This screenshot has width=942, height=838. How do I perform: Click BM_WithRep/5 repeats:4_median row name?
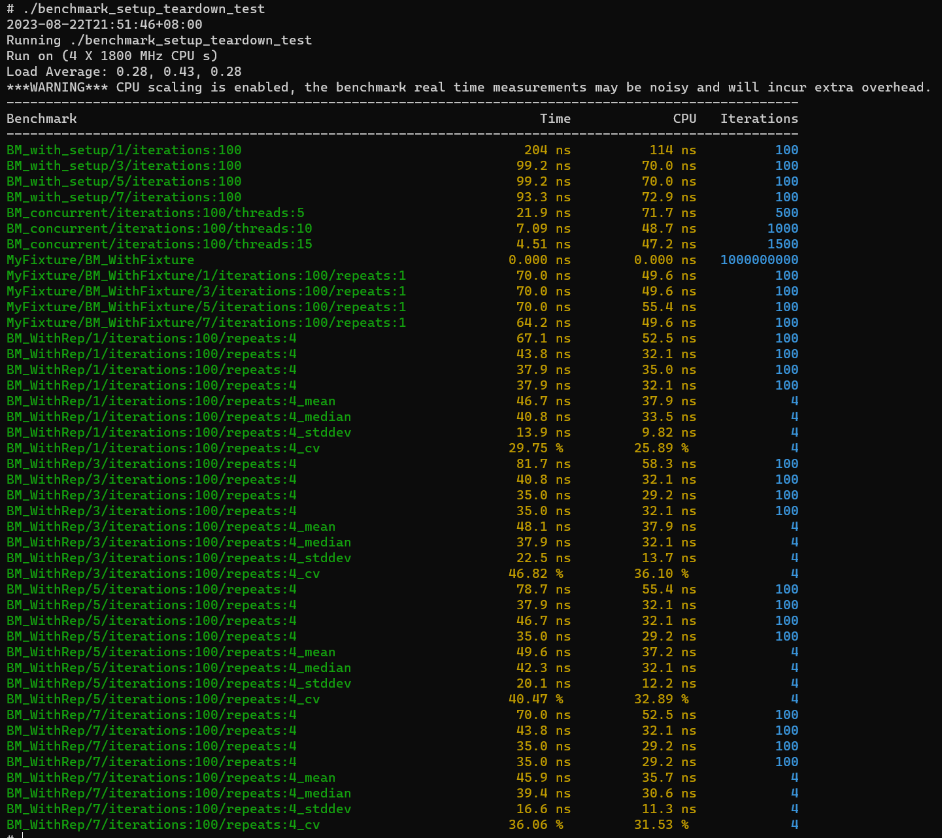click(x=179, y=667)
